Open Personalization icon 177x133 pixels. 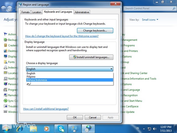[6, 84]
